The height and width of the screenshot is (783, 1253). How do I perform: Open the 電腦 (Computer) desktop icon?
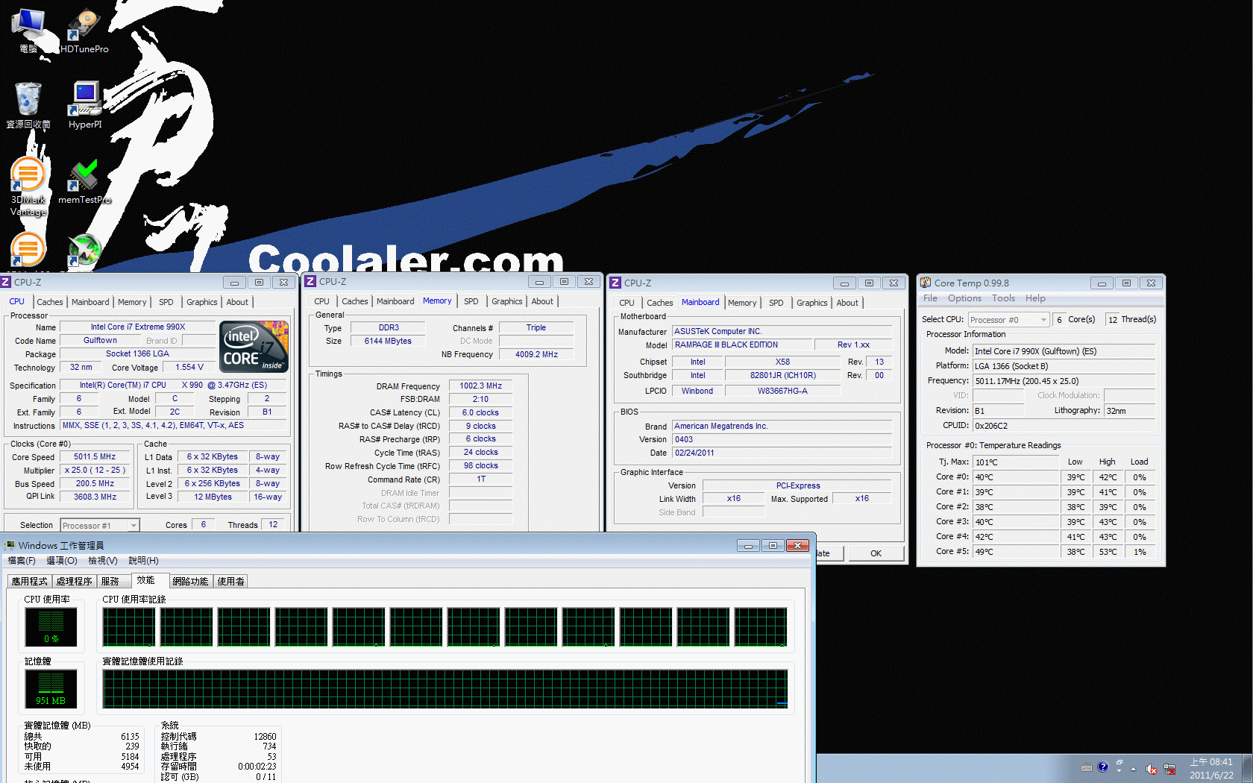pyautogui.click(x=28, y=30)
